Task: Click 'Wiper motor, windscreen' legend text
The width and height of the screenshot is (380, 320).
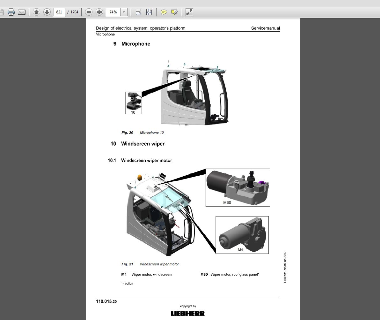Action: click(x=151, y=274)
